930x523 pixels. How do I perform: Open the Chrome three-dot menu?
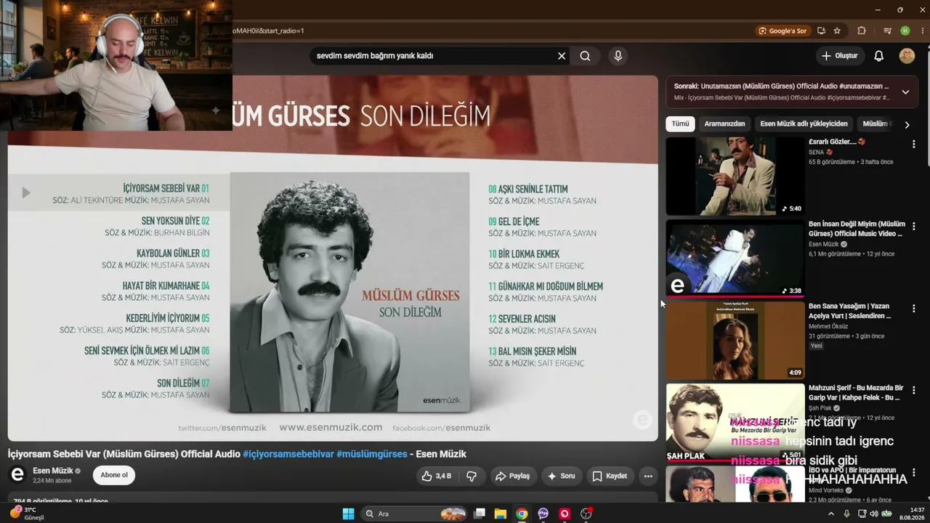(x=921, y=31)
